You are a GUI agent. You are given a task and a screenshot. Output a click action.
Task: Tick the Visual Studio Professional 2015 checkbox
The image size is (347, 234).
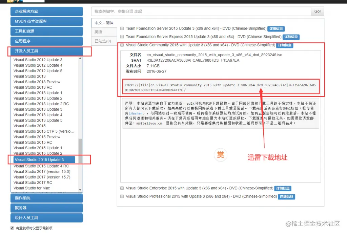click(x=122, y=196)
